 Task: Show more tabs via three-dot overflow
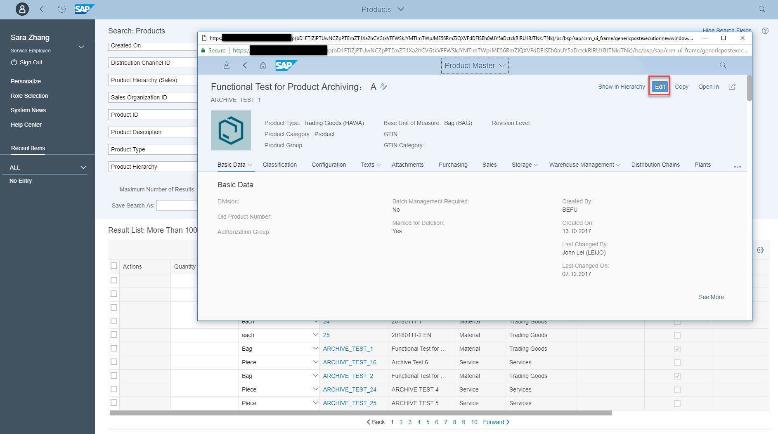tap(738, 166)
